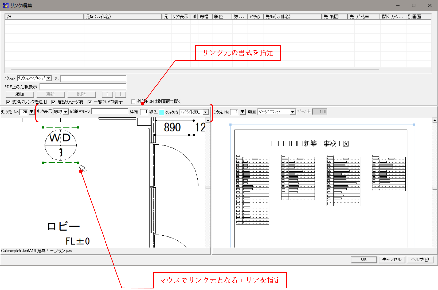
Task: Enable 外部PDFは別画面で開く checkbox
Action: (133, 101)
